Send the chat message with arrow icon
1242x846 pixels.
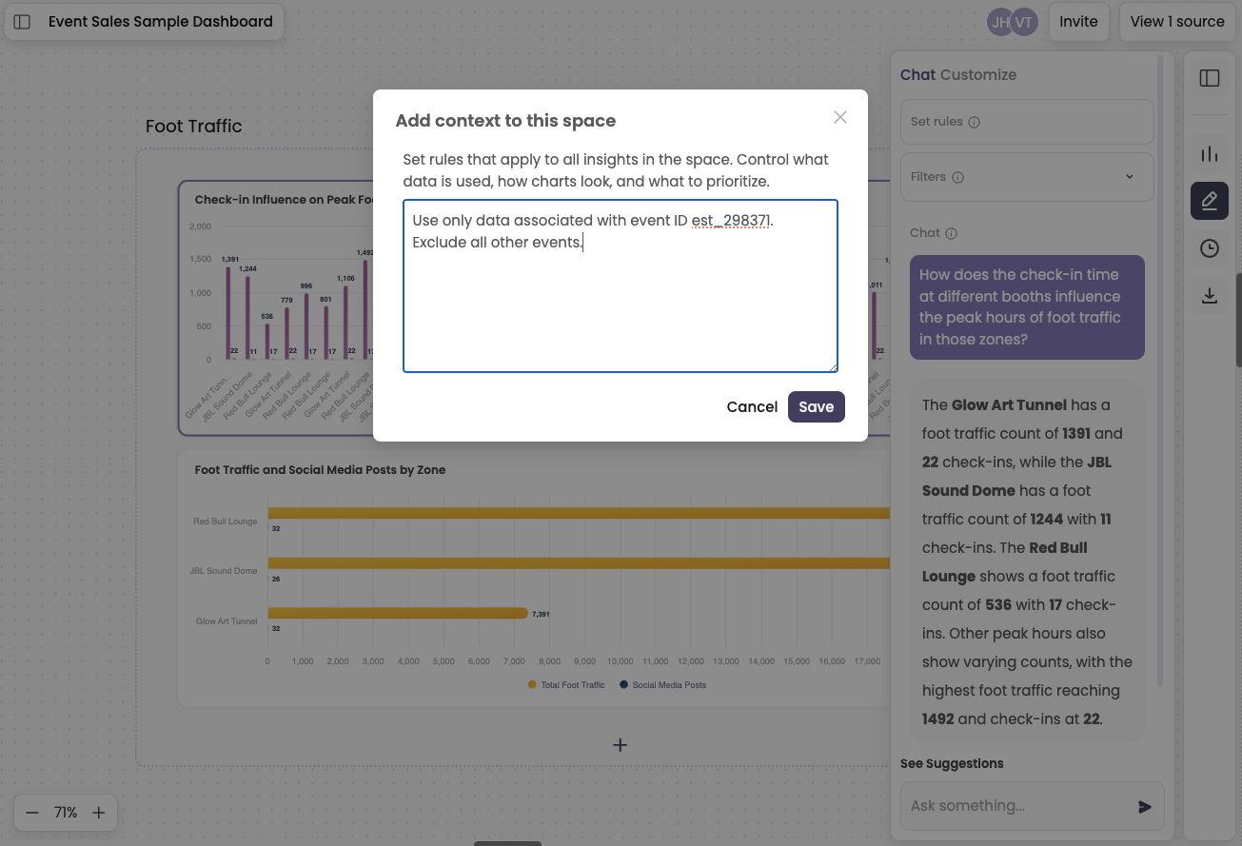1144,807
